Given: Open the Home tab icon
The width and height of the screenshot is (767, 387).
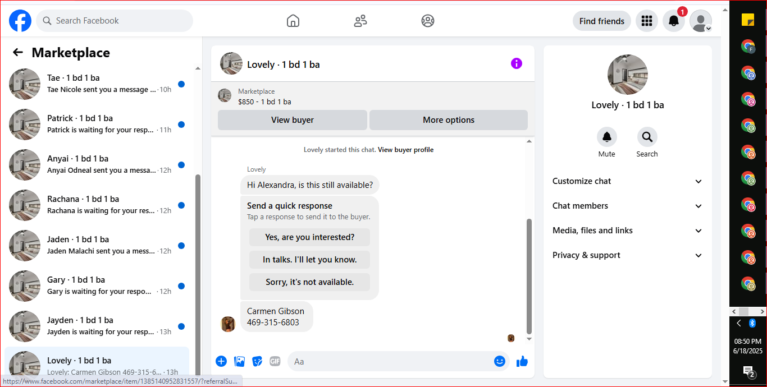Looking at the screenshot, I should (293, 21).
